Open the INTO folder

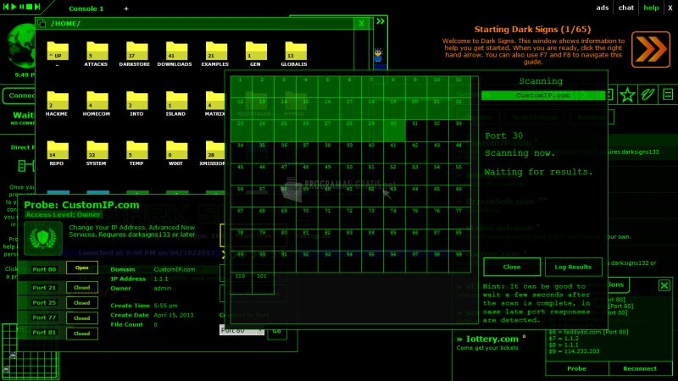[x=136, y=103]
